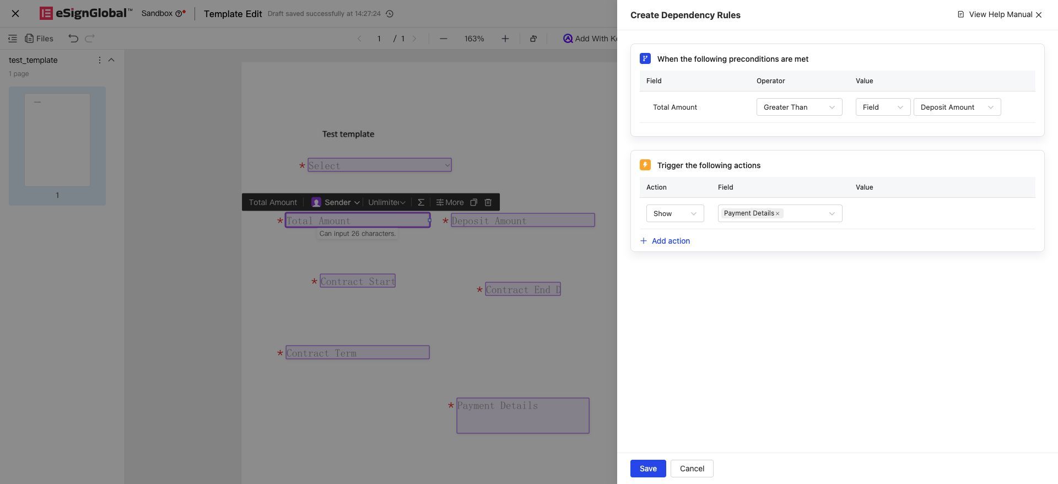The image size is (1058, 484).
Task: Open View Help Manual link
Action: point(995,14)
